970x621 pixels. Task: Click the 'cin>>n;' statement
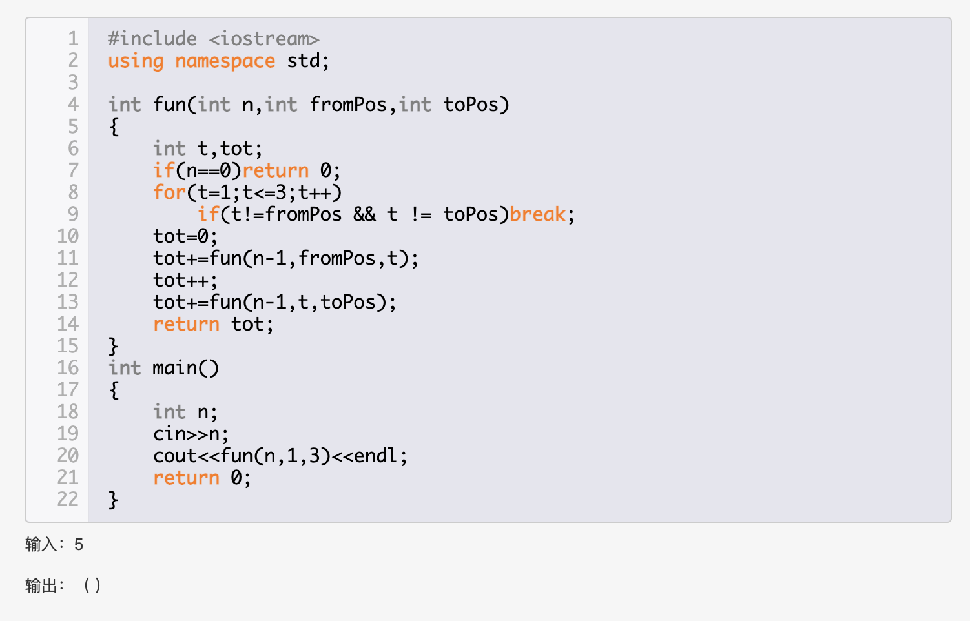coord(191,434)
